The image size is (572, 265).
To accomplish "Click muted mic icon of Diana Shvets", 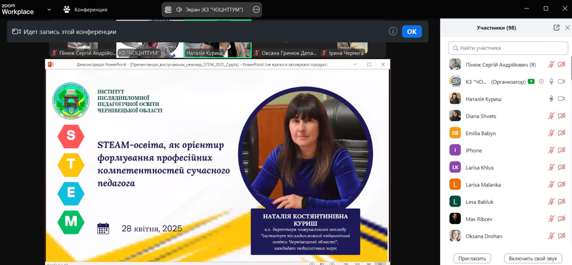I will point(551,116).
